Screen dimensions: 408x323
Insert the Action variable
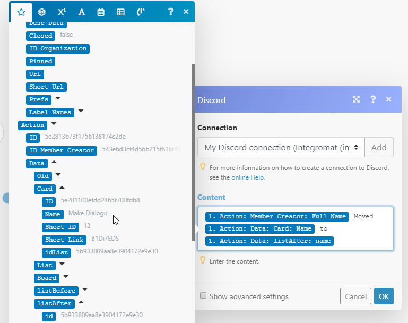(32, 125)
